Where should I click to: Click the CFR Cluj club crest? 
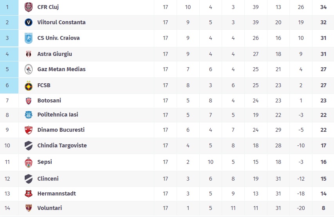(x=28, y=7)
